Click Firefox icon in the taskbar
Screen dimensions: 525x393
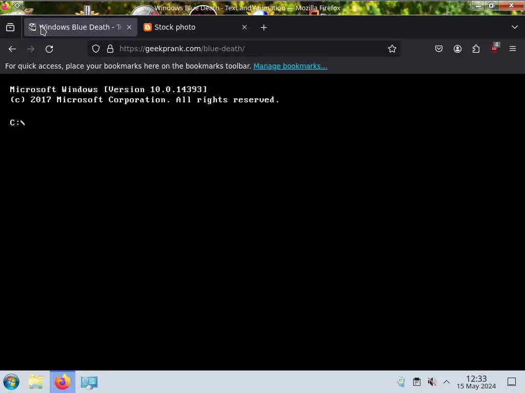63,382
